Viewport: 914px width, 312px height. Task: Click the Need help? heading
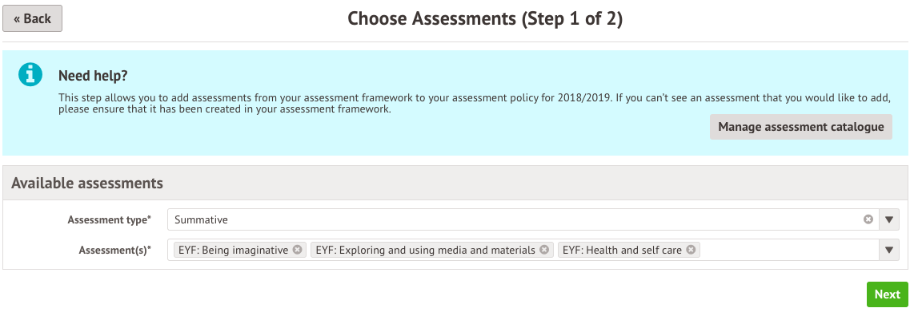click(x=93, y=76)
